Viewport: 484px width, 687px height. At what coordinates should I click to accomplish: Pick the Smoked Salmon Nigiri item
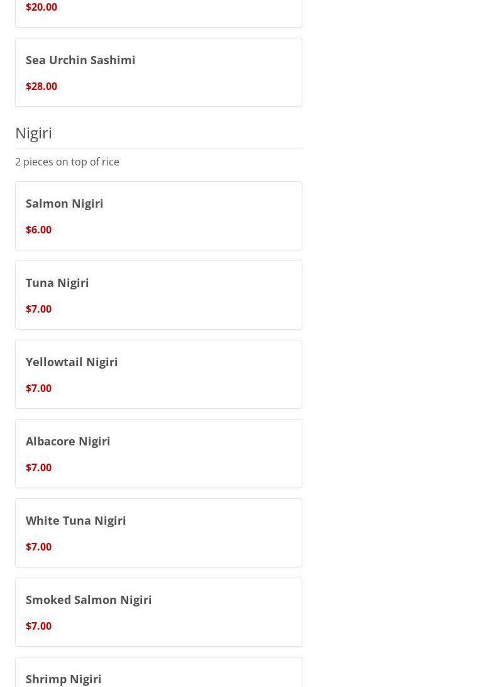click(x=89, y=600)
